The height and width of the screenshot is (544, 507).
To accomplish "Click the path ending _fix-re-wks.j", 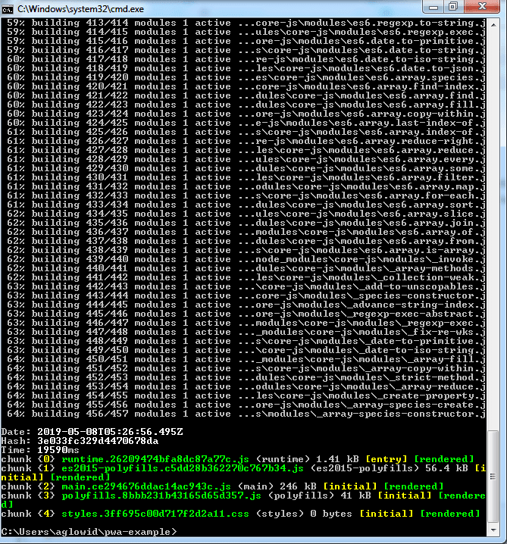I will coord(362,332).
